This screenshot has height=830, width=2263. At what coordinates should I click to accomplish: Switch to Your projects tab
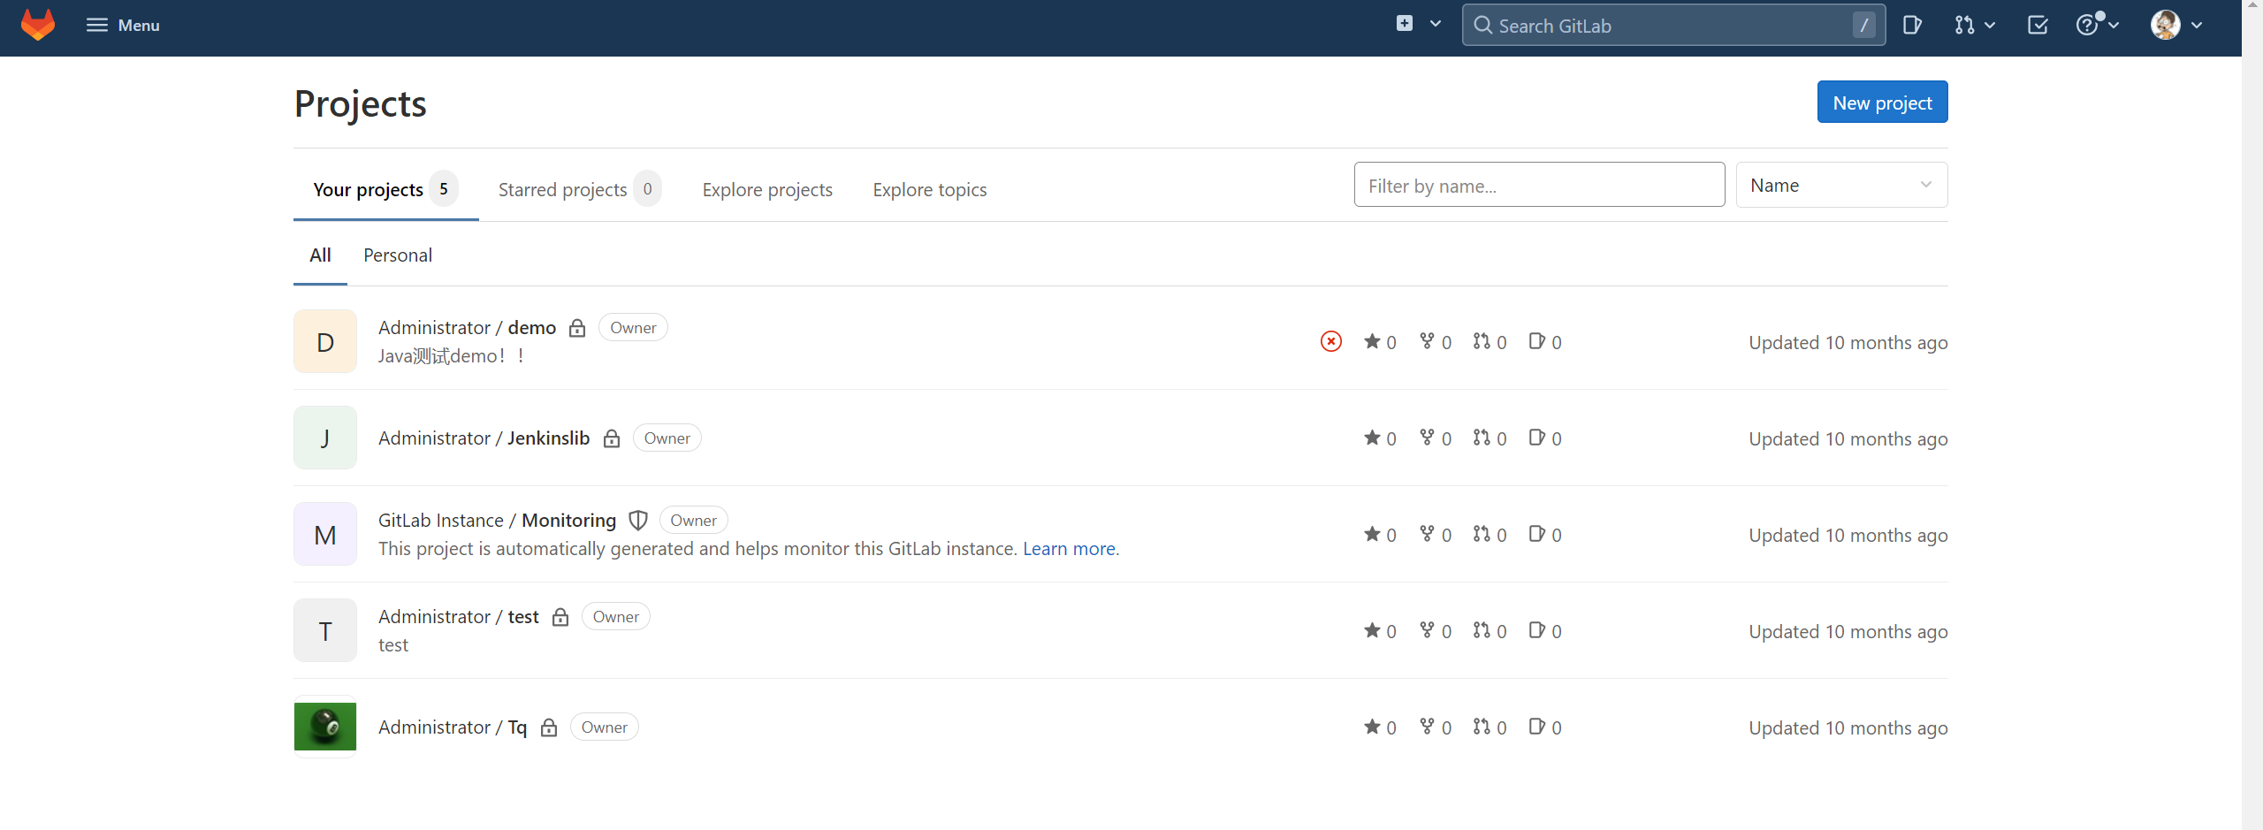point(385,189)
